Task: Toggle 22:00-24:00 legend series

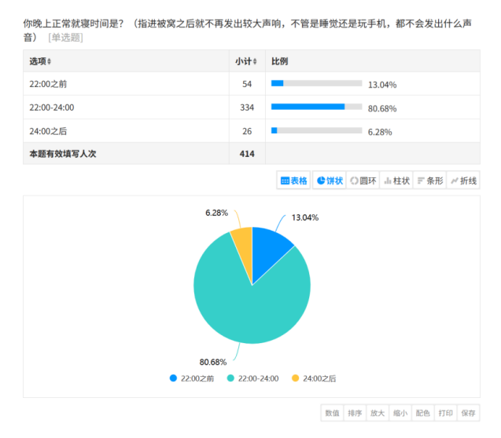Action: 252,378
